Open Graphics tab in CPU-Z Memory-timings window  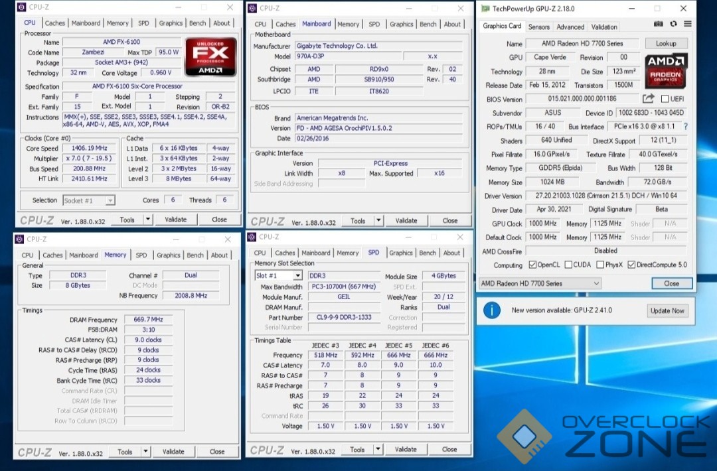168,255
